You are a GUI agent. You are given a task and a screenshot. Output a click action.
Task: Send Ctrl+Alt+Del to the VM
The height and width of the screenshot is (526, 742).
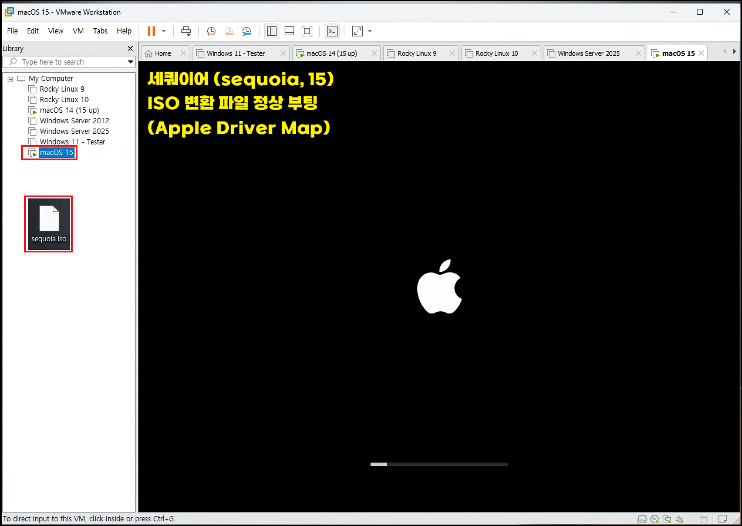(x=186, y=31)
